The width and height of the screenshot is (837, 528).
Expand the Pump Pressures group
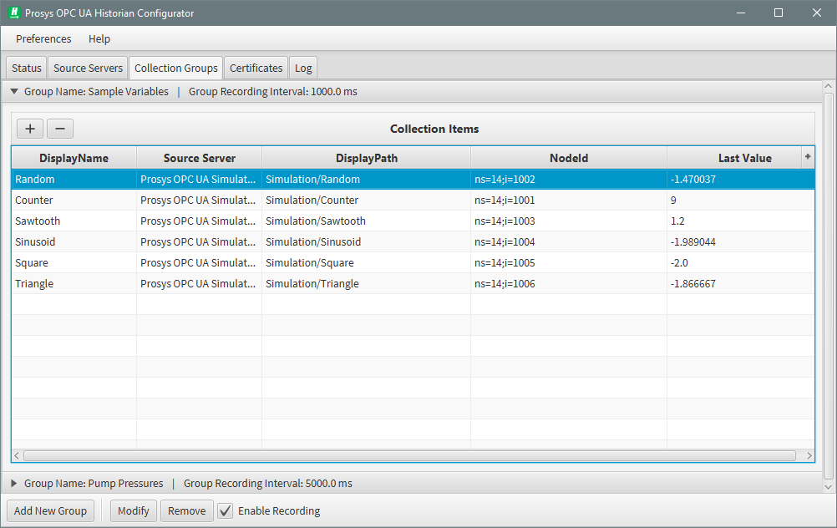click(x=14, y=483)
